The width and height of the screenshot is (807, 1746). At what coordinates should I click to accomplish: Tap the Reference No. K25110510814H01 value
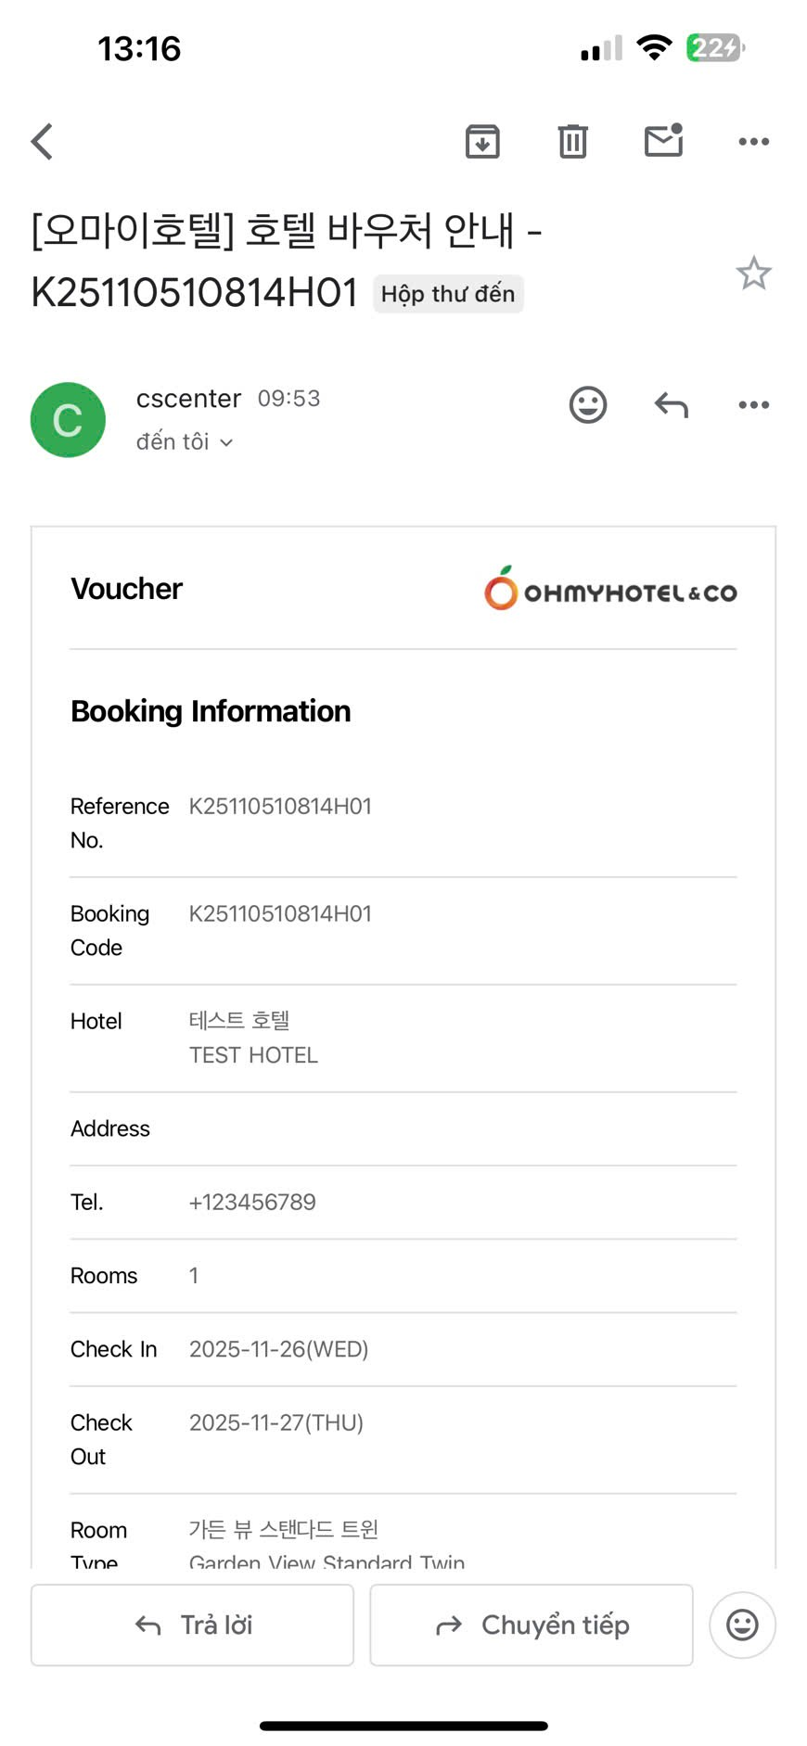click(x=280, y=806)
